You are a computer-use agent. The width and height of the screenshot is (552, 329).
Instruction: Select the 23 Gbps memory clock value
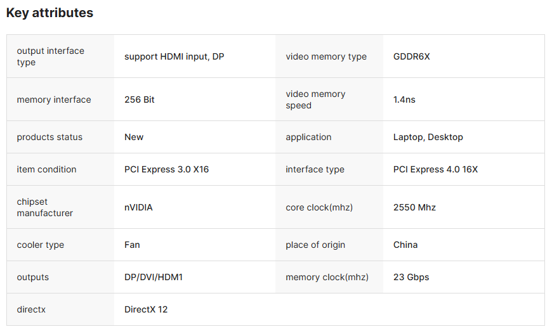[411, 277]
